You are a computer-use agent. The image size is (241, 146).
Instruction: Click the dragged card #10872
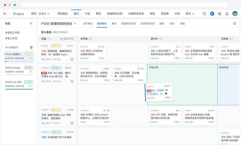pos(158,92)
